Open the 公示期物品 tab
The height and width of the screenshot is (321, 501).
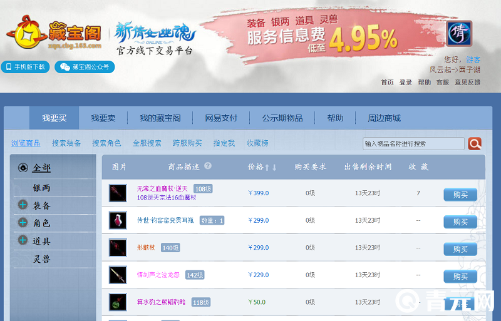pyautogui.click(x=282, y=118)
